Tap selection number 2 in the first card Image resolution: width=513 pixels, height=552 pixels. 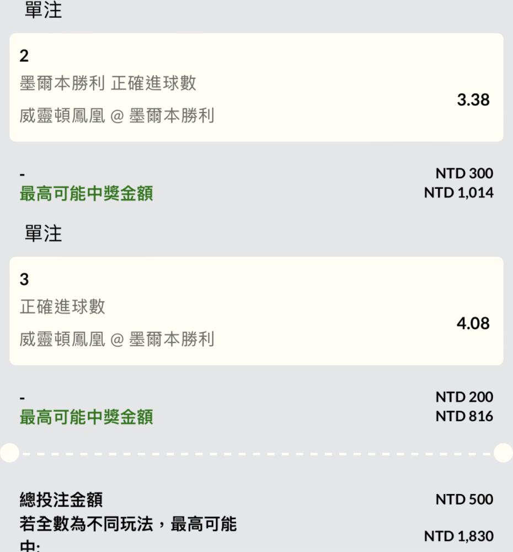(x=24, y=56)
